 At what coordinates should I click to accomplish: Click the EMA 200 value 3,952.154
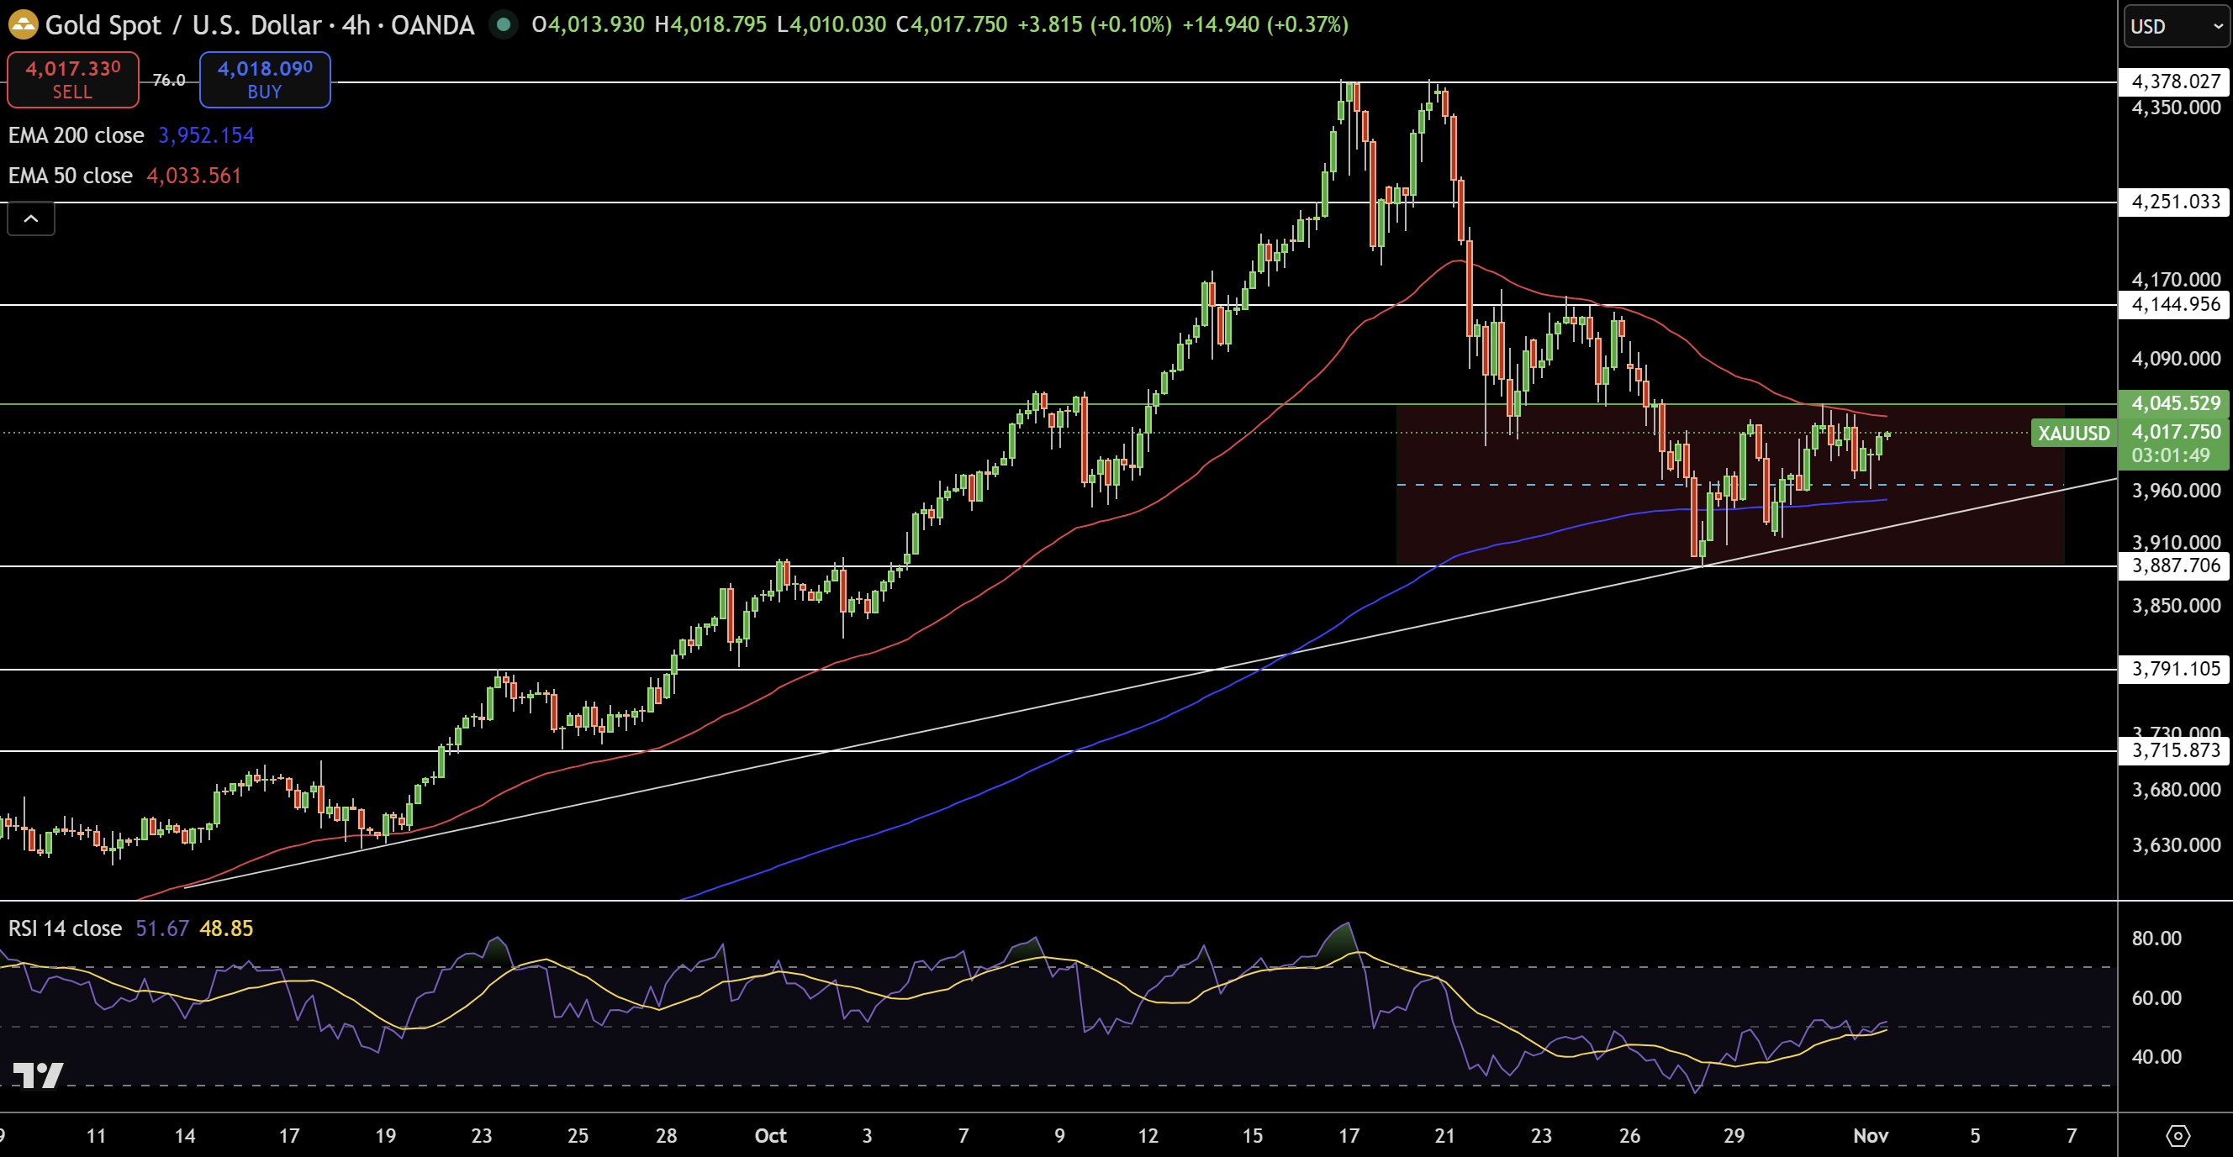click(205, 135)
